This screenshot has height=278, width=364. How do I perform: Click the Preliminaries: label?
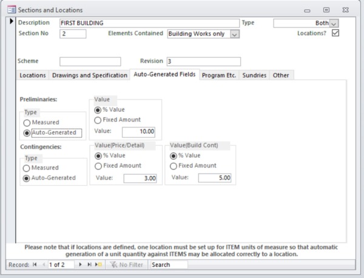[x=39, y=100]
